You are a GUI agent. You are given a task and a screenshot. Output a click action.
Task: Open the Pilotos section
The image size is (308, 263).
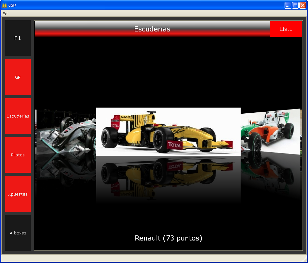(18, 155)
